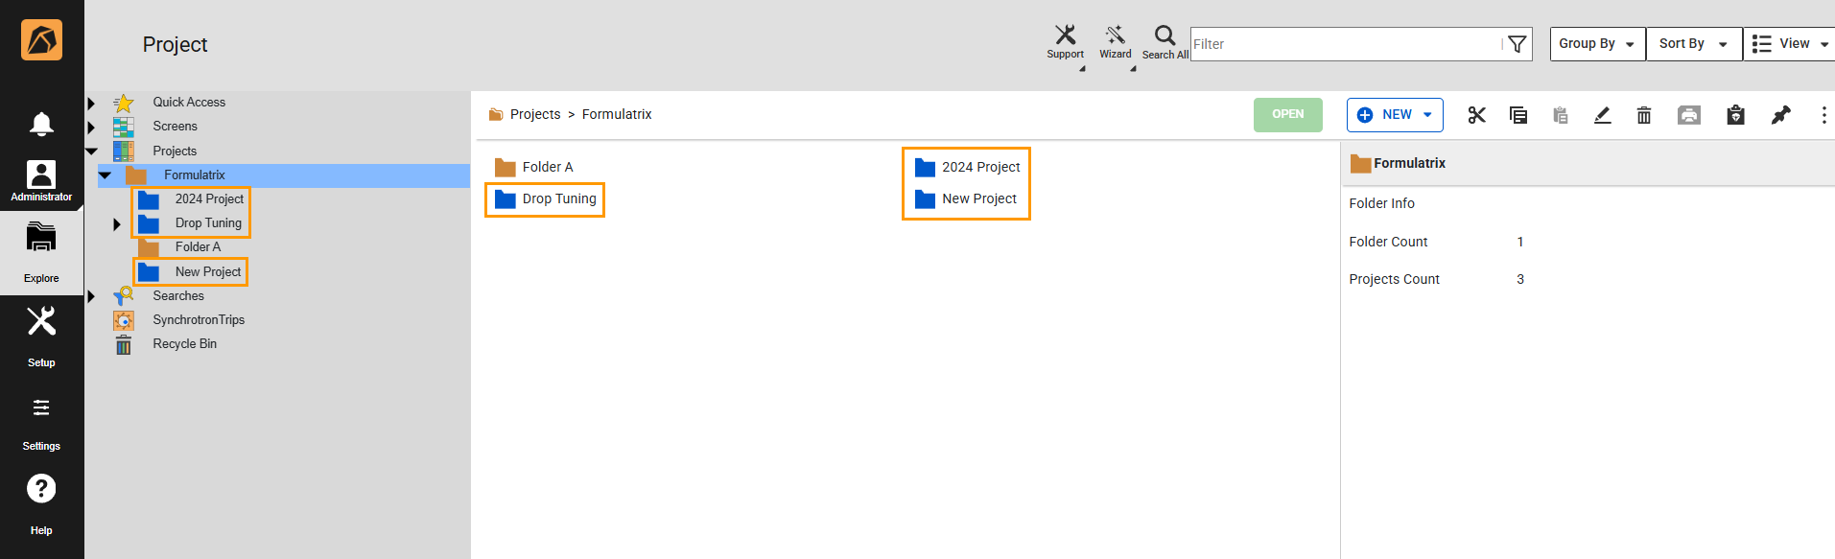The image size is (1835, 559).
Task: Collapse the Formulatrix tree node
Action: pos(106,175)
